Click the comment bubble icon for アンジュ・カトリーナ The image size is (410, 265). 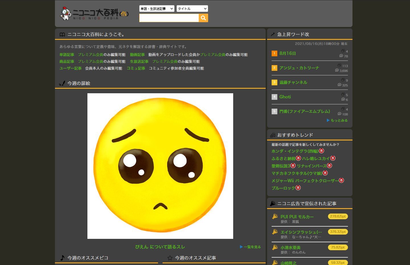point(337,70)
